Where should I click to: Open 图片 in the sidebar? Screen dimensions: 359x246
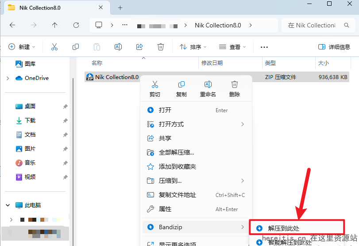pyautogui.click(x=25, y=149)
